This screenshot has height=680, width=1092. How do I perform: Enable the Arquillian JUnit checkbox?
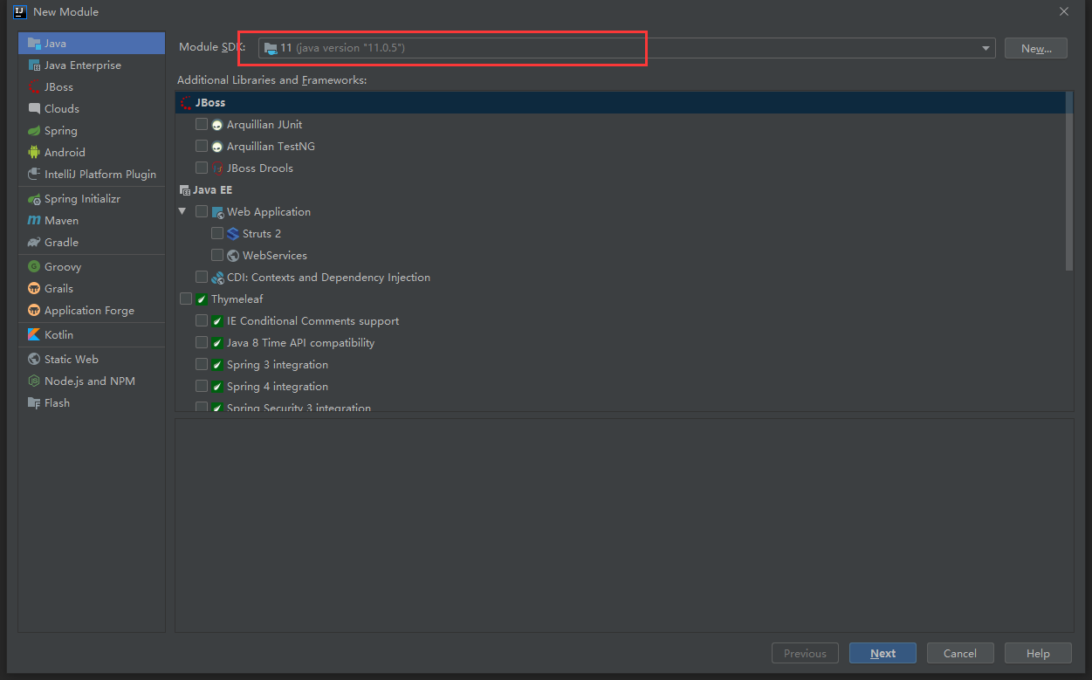point(202,124)
